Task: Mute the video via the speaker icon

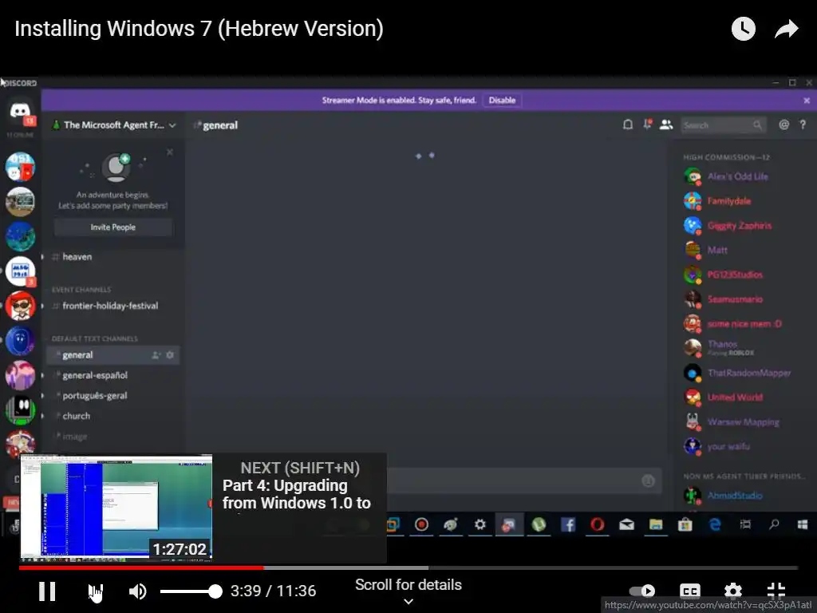Action: tap(137, 591)
